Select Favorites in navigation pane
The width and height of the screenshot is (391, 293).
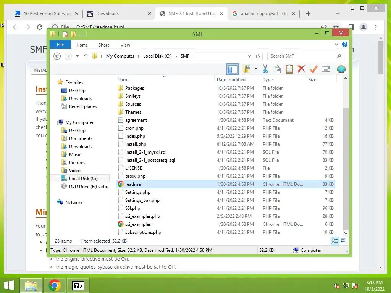74,82
